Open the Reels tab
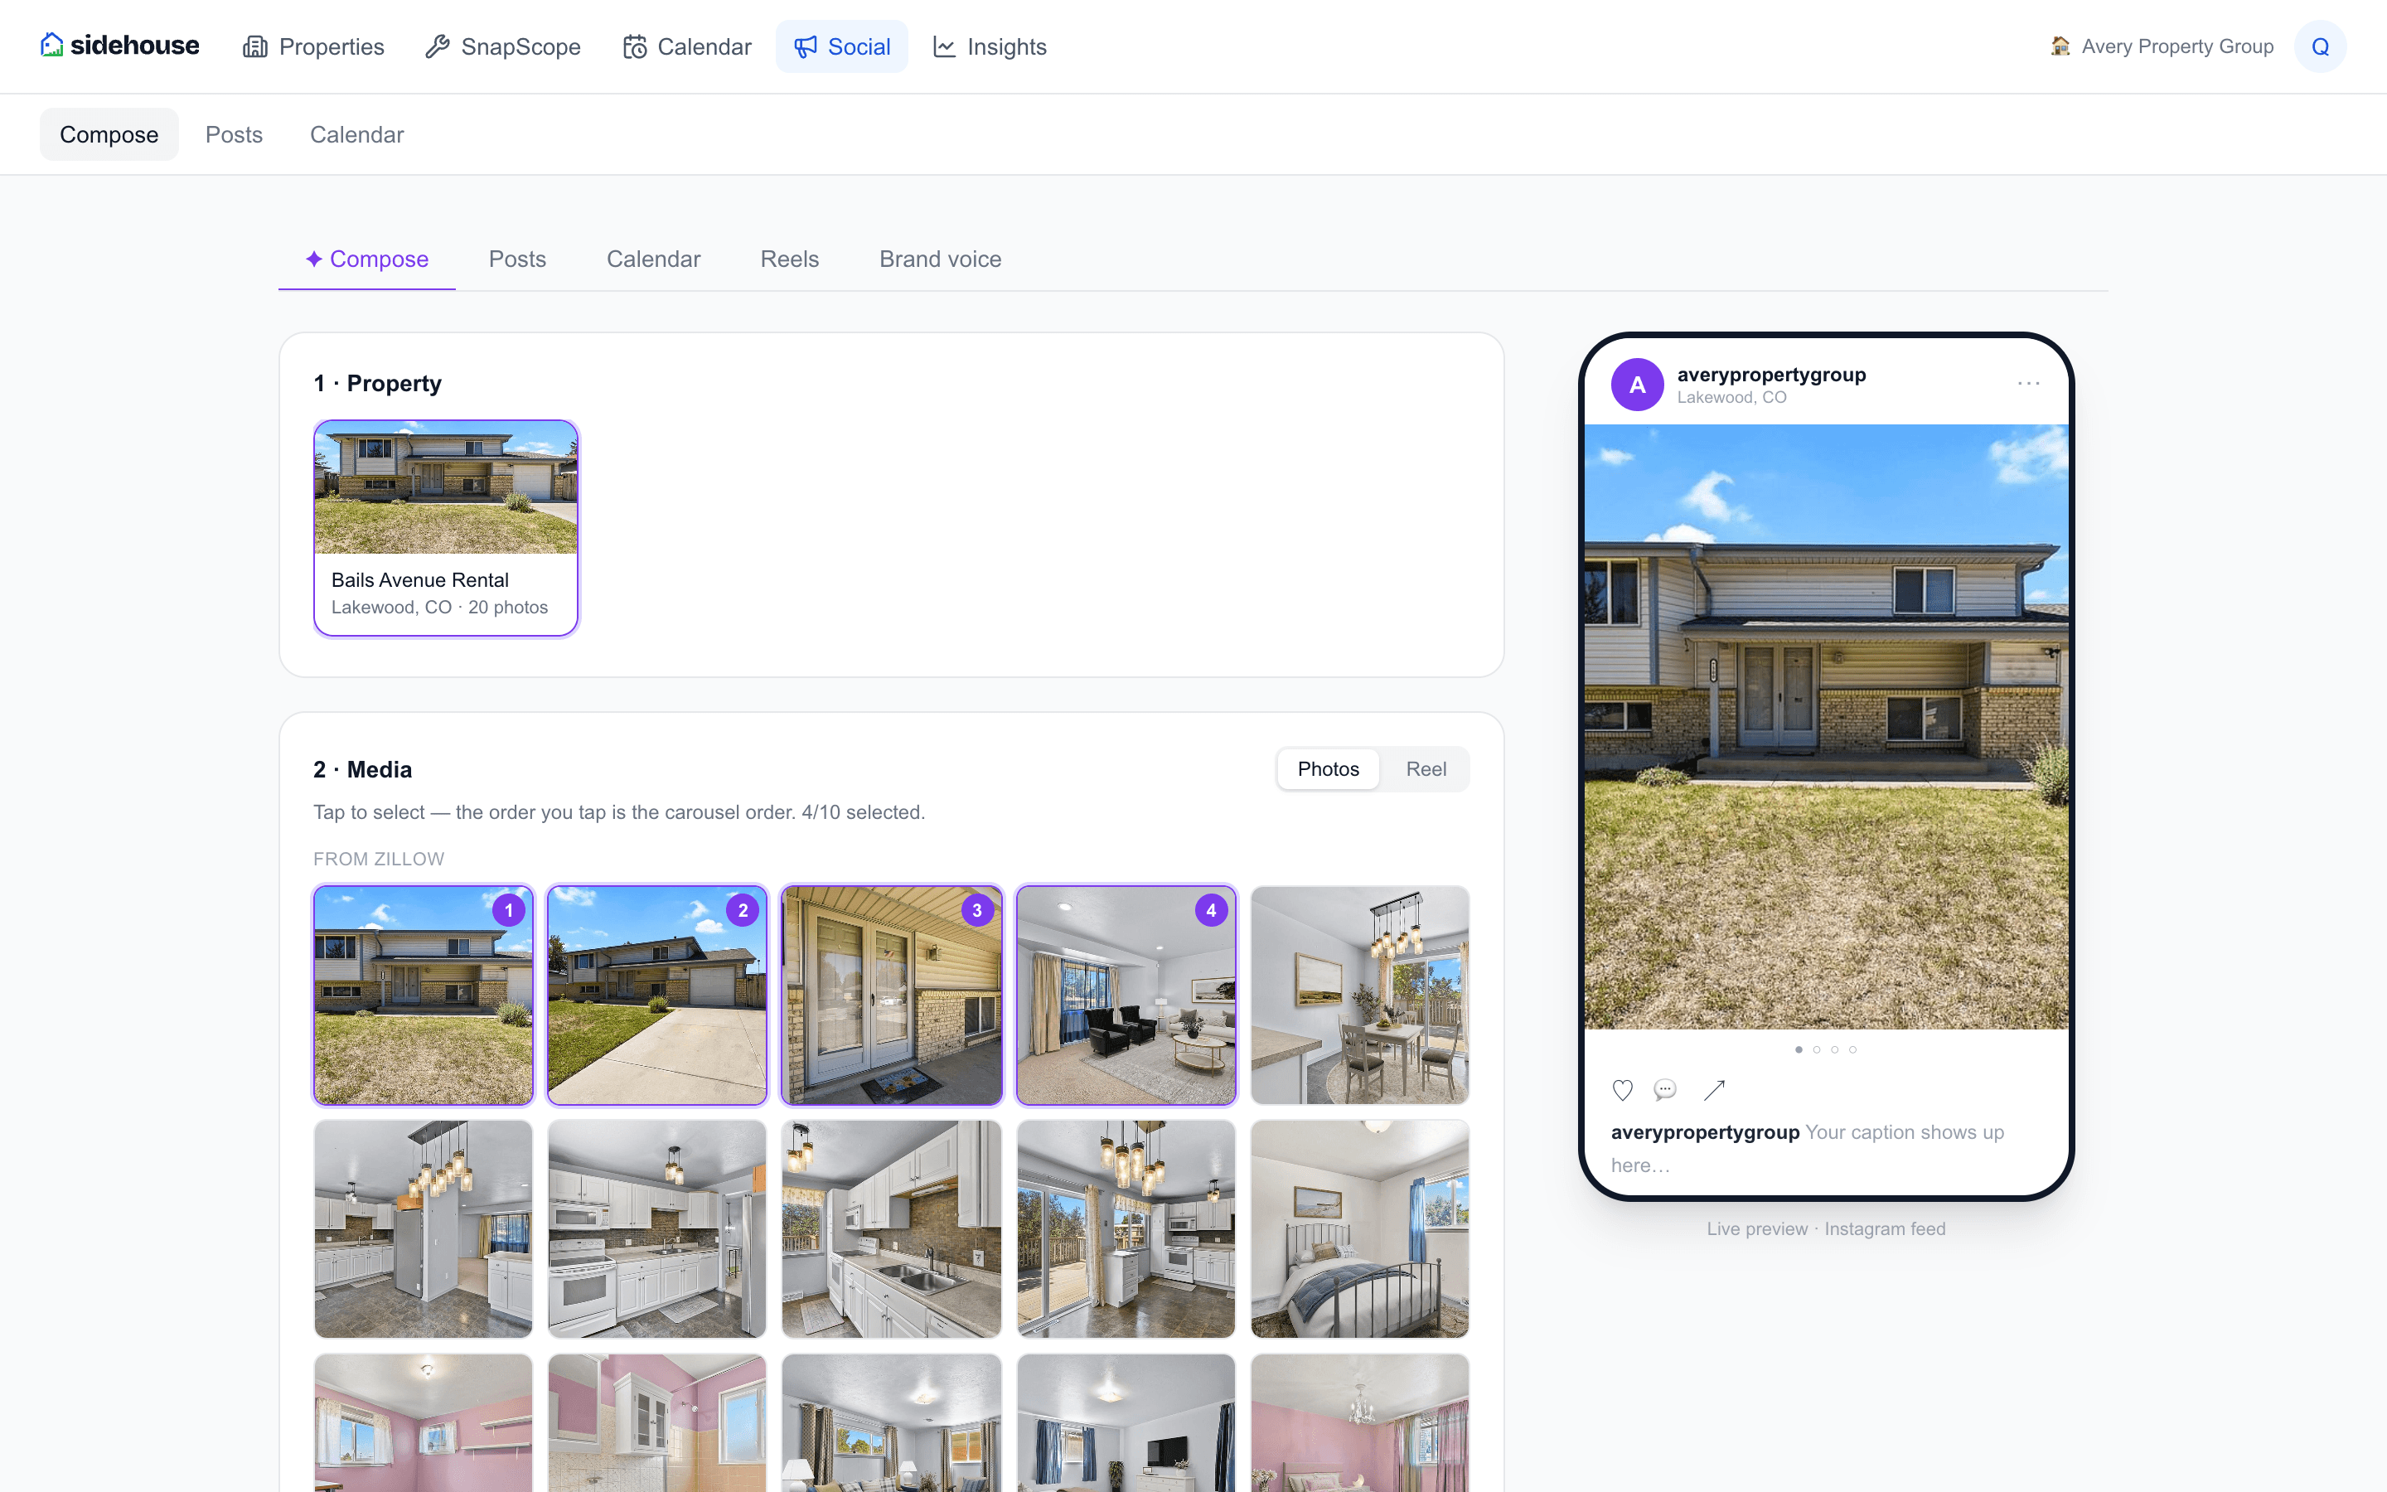2387x1492 pixels. [x=790, y=259]
